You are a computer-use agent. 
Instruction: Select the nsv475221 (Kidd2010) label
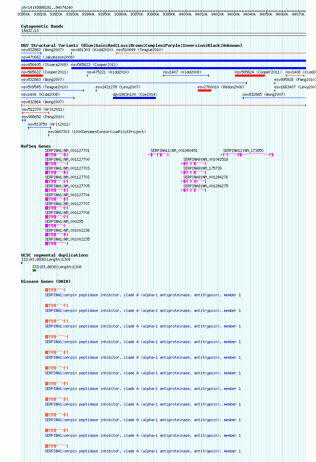coord(108,72)
